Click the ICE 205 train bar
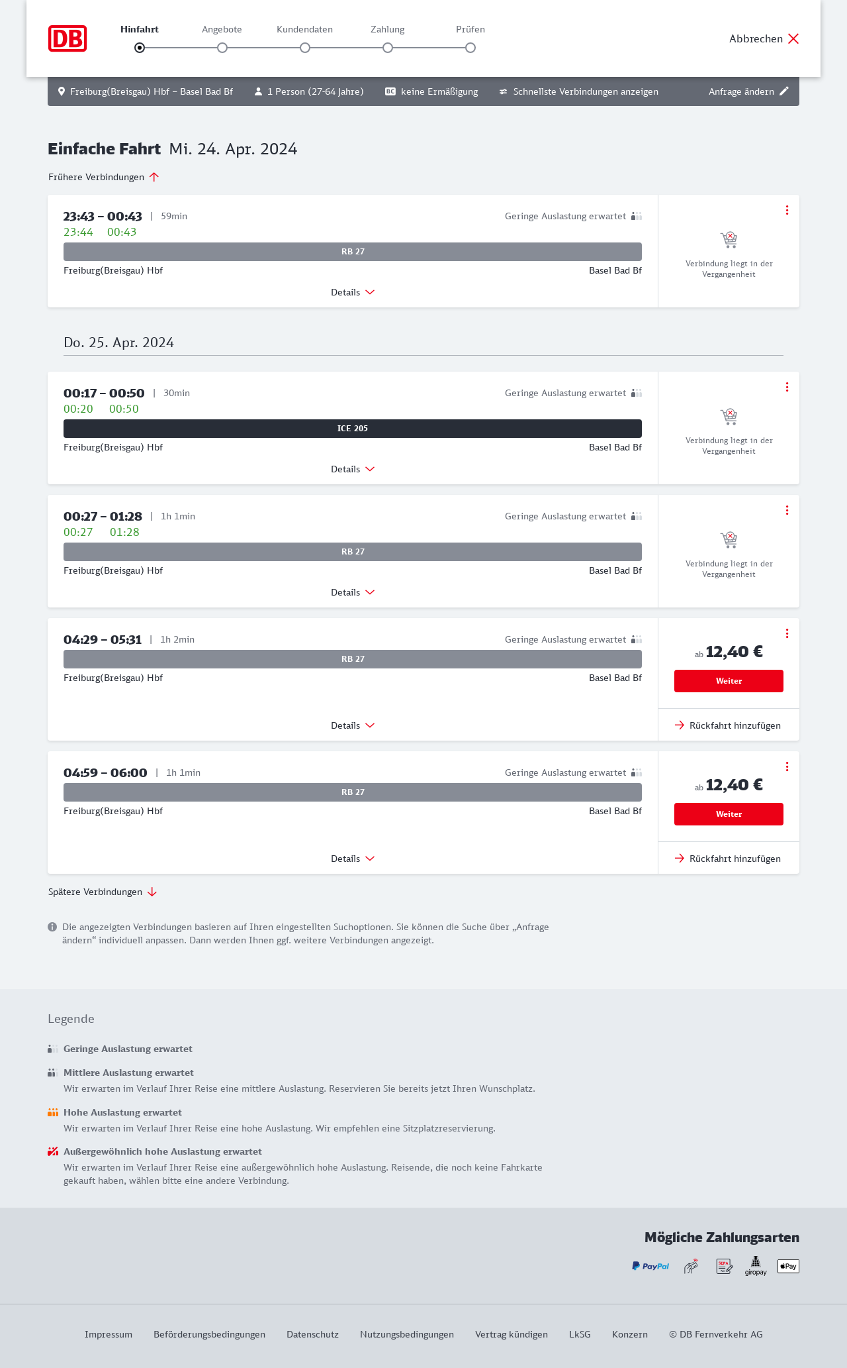This screenshot has width=847, height=1368. 353,429
